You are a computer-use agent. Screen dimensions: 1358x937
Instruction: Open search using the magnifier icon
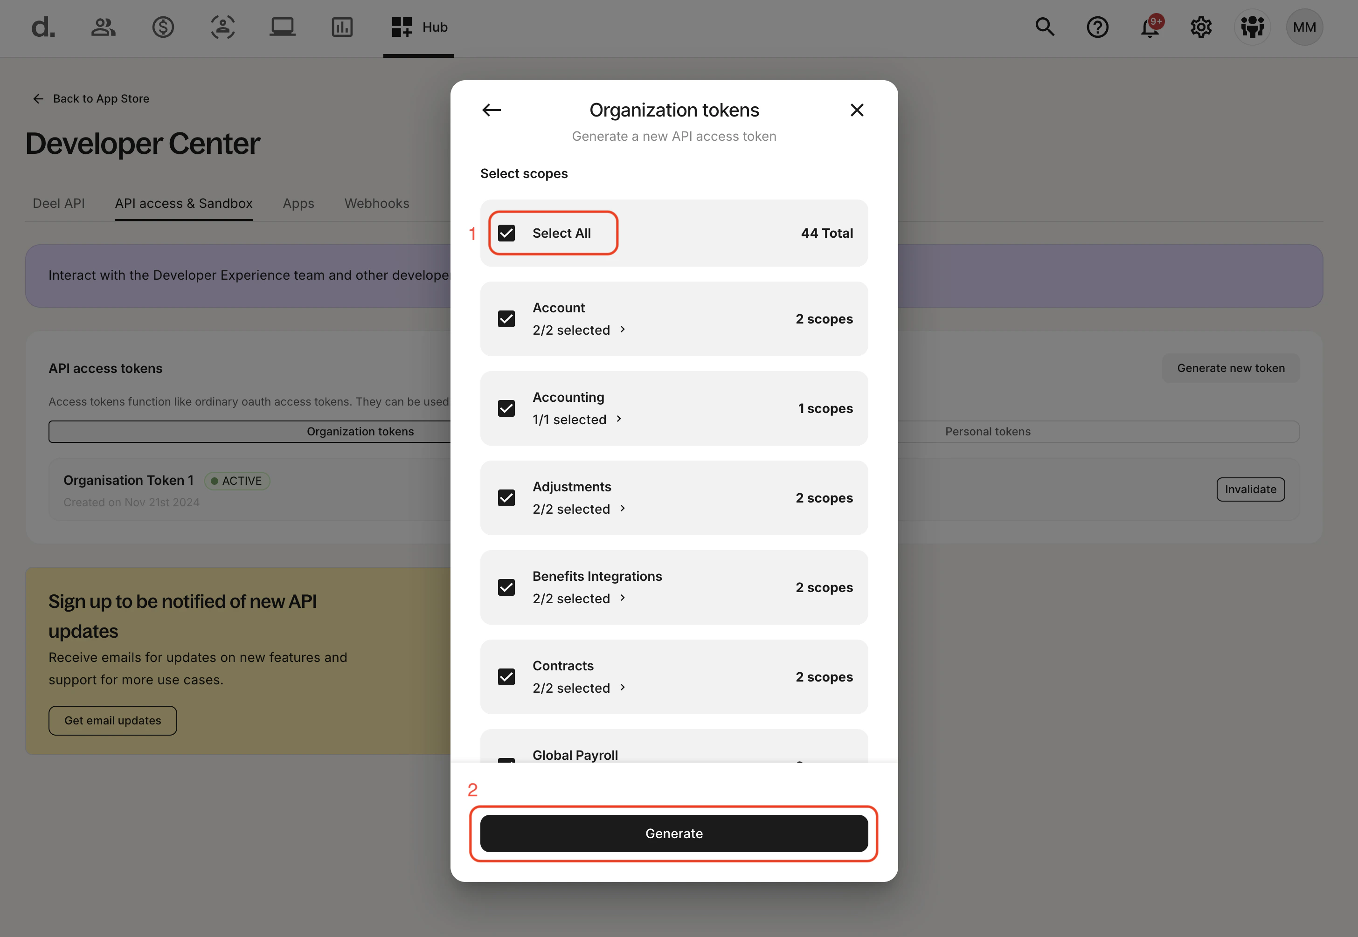tap(1045, 27)
